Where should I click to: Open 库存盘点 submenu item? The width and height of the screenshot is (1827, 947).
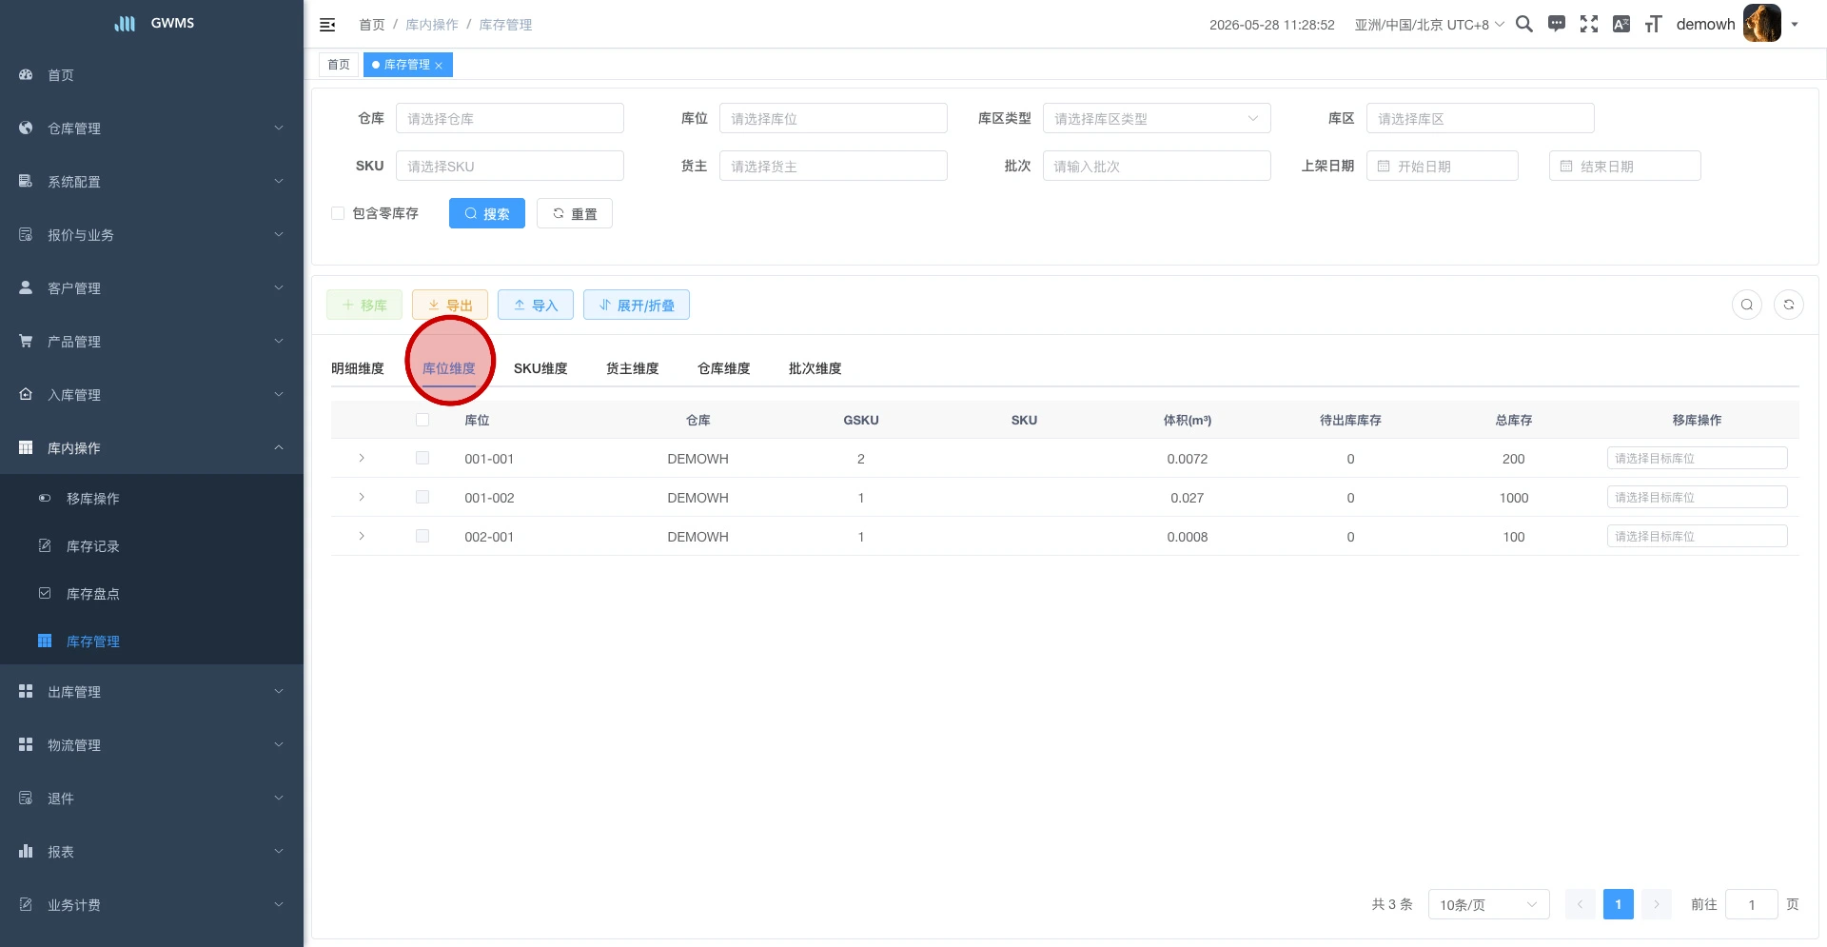point(152,594)
